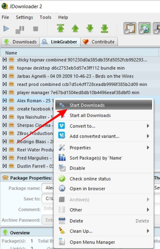Click the calendar icon beside Delete

(x=62, y=221)
